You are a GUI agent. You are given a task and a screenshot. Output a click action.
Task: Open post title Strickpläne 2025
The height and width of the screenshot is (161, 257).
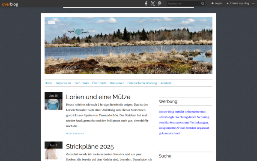tap(90, 146)
